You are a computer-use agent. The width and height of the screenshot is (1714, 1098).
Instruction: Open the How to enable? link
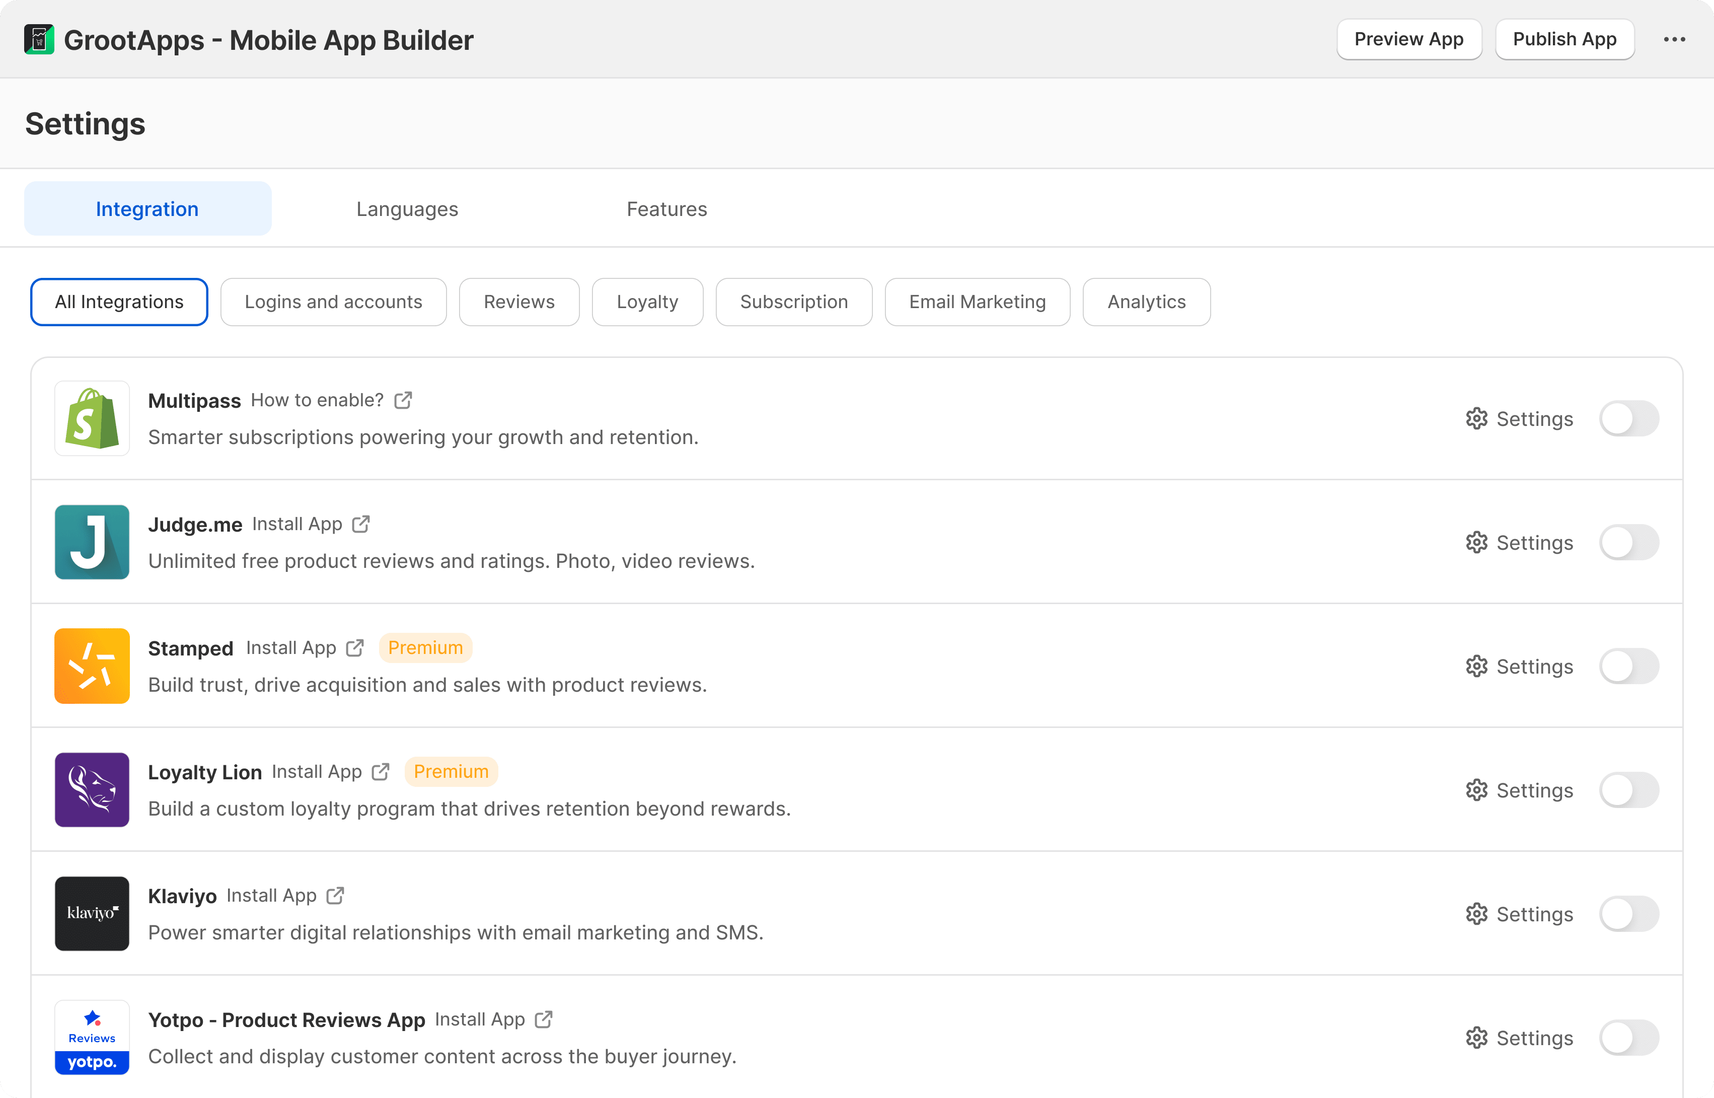click(317, 400)
